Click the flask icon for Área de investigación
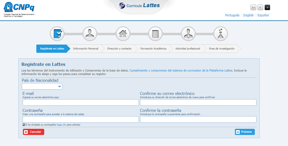Viewport: 288px width, 146px height. [x=221, y=34]
